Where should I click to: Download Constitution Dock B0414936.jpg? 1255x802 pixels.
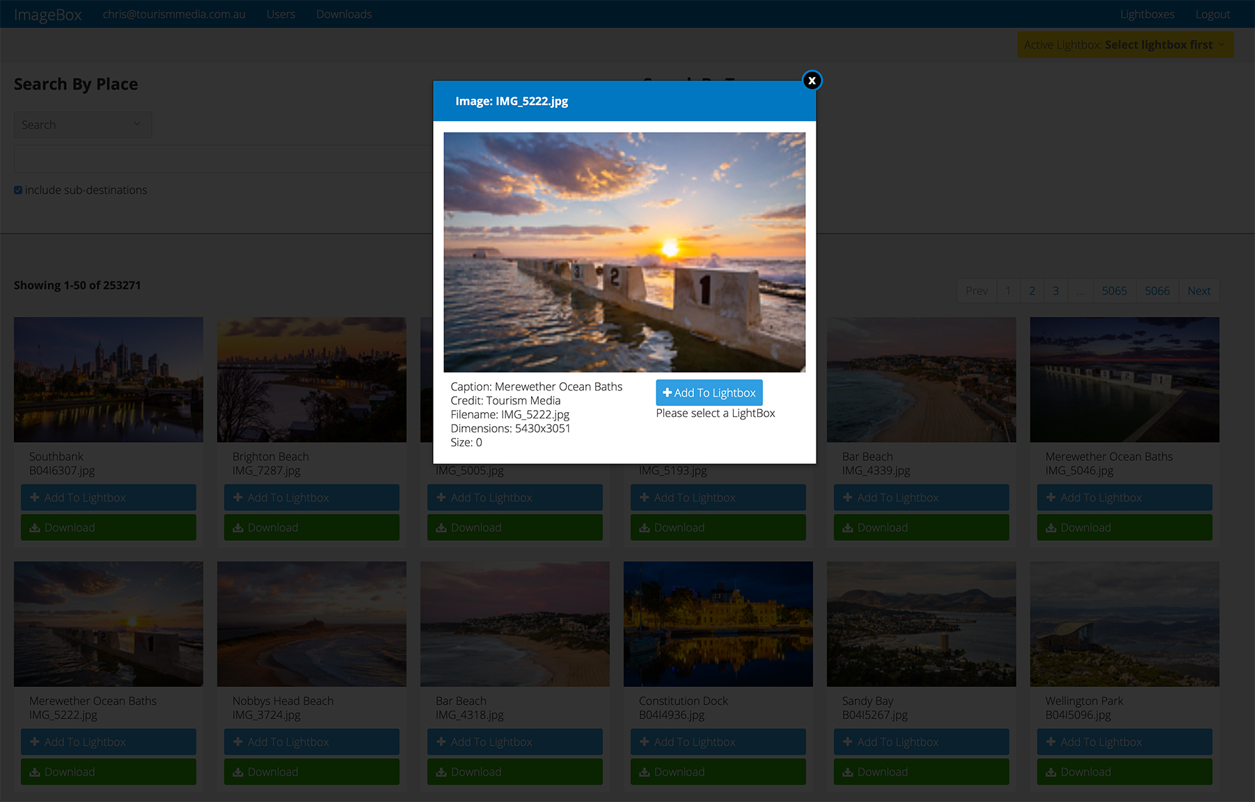point(718,772)
